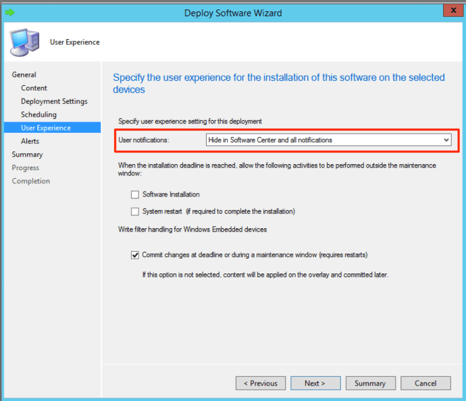The width and height of the screenshot is (466, 401).
Task: Click the green arrow icon in title bar
Action: pyautogui.click(x=10, y=12)
